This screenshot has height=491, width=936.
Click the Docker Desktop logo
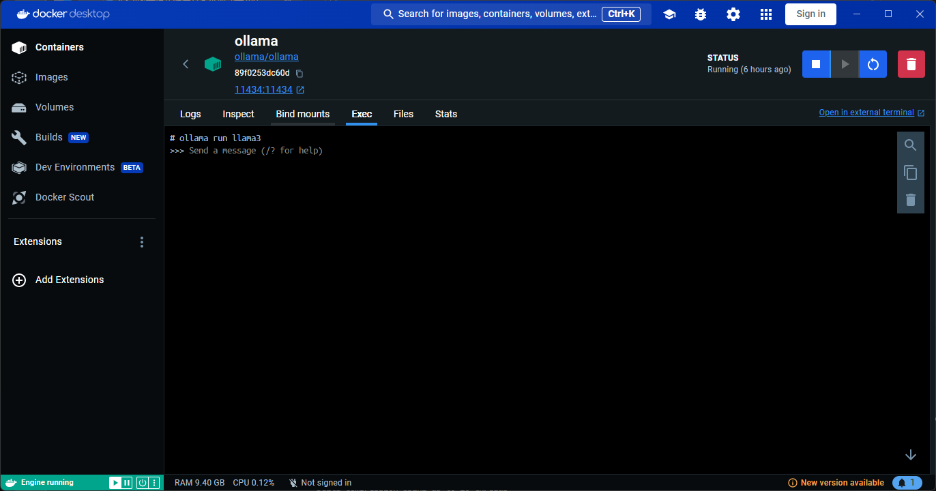pos(63,14)
